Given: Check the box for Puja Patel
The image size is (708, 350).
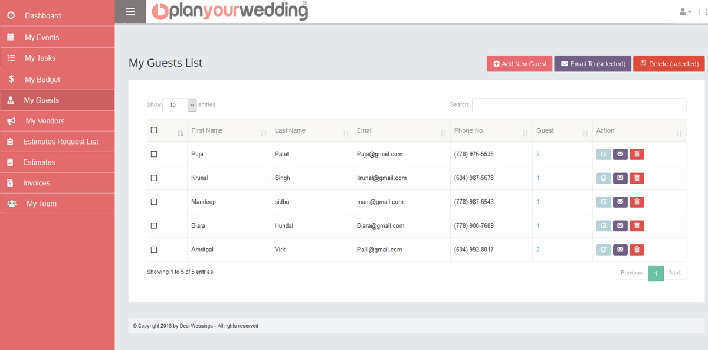Looking at the screenshot, I should coord(154,154).
